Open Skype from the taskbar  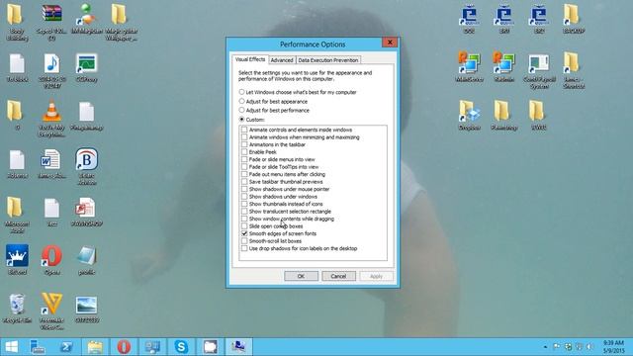click(x=181, y=347)
